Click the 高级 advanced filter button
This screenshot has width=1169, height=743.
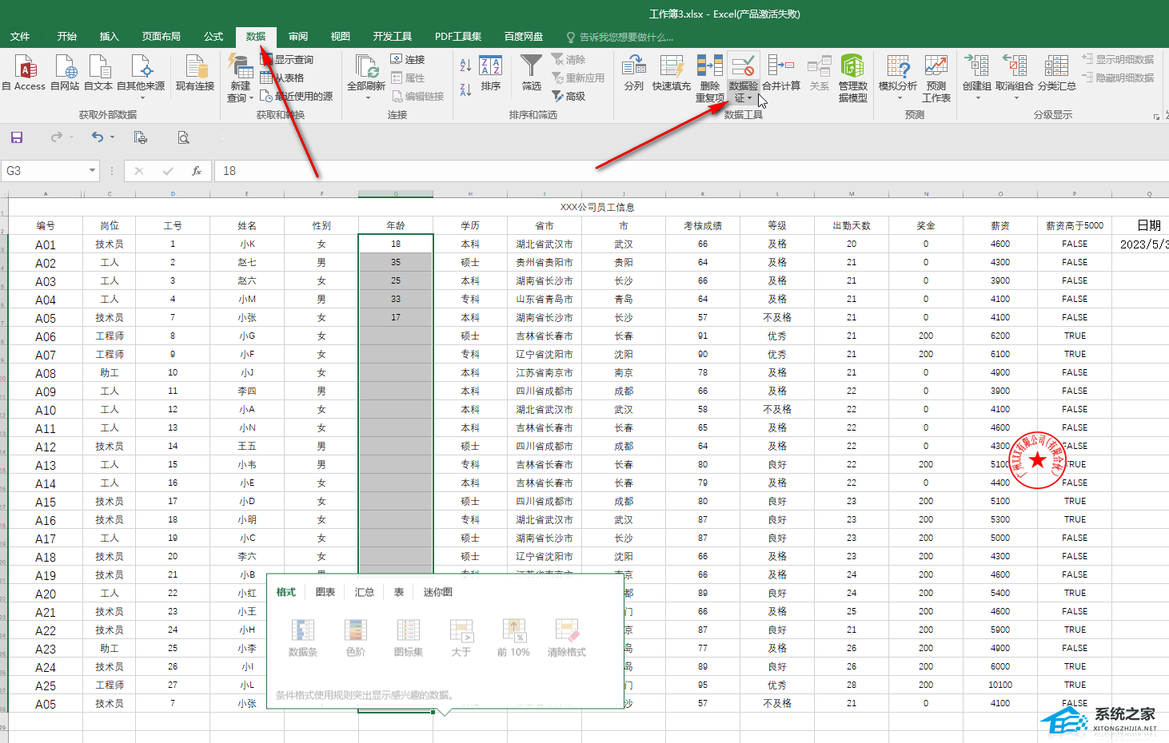(x=569, y=97)
